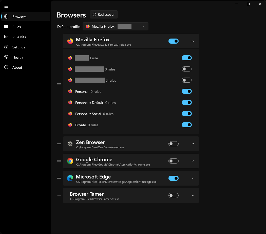Screen dimensions: 266x234
Task: Minimize the Browser Tamer window
Action: pyautogui.click(x=237, y=4)
